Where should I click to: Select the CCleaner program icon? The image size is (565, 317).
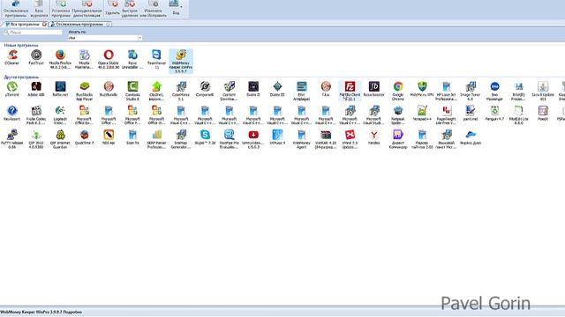pos(11,57)
